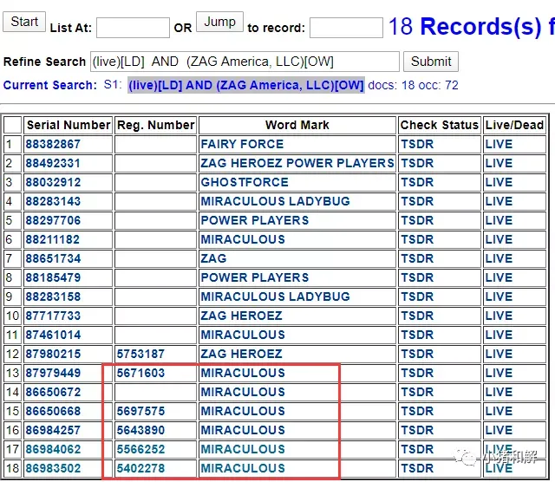Click the Start button
Screen dimensions: 555x482
[x=24, y=22]
